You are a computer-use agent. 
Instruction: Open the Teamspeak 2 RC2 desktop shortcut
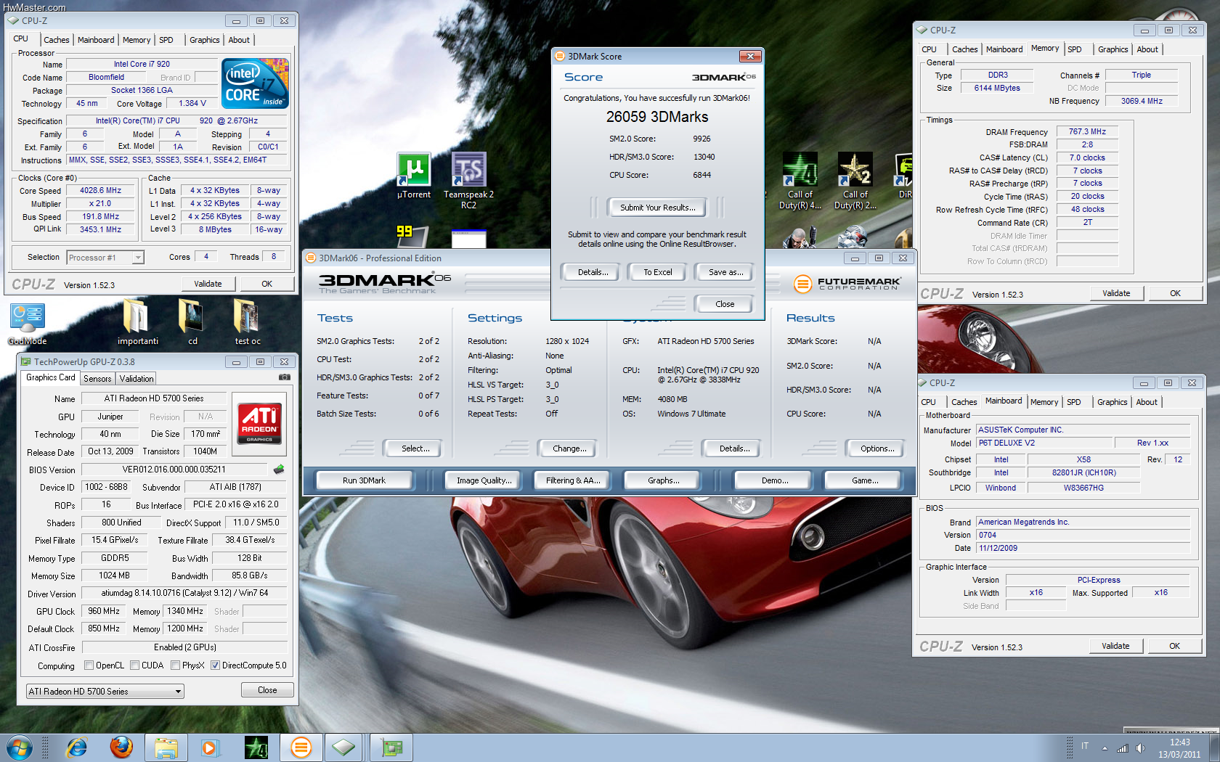coord(468,181)
